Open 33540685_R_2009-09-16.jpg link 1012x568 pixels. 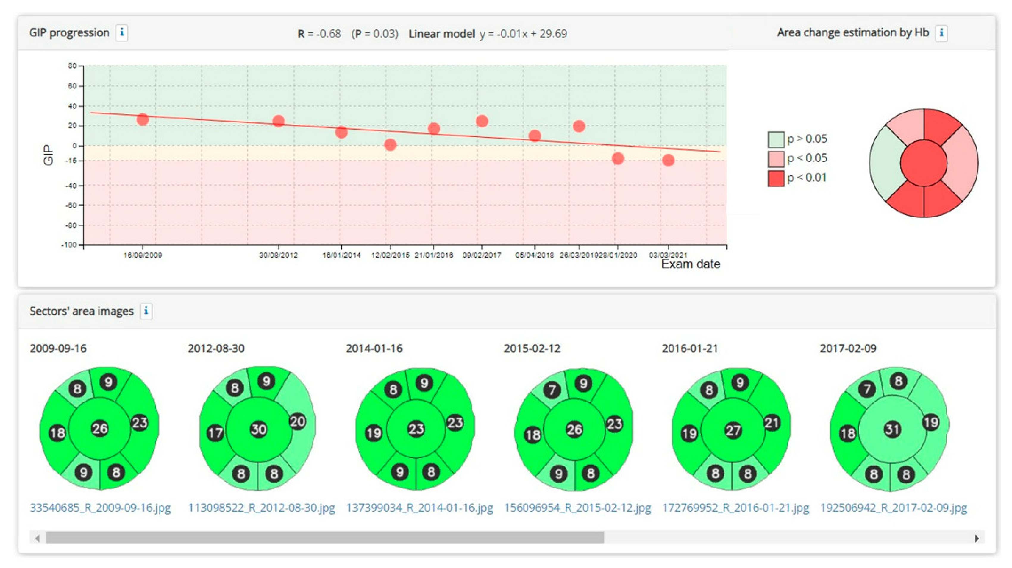click(100, 508)
